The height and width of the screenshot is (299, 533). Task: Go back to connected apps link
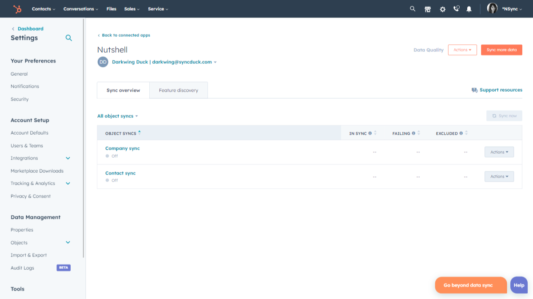126,35
